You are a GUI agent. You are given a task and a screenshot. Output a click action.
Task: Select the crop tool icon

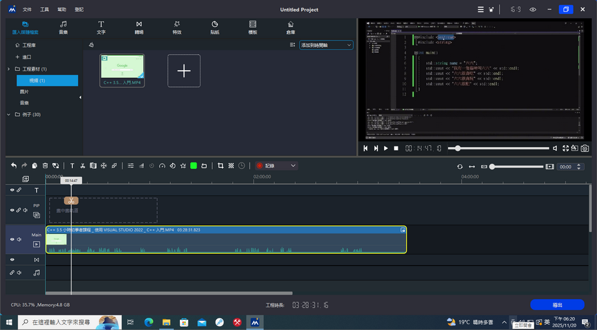(220, 166)
